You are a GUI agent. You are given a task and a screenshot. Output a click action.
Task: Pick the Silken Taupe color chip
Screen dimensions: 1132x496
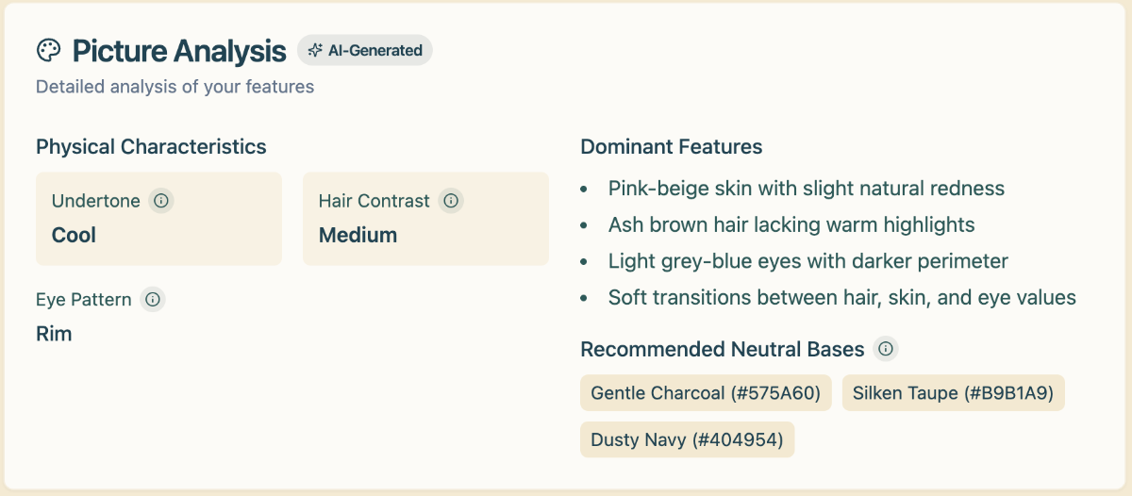953,392
